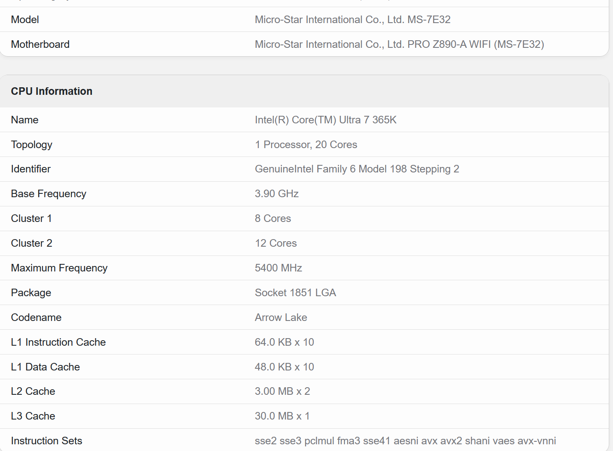613x451 pixels.
Task: Select the 12 Cores value for Cluster 2
Action: coord(276,243)
